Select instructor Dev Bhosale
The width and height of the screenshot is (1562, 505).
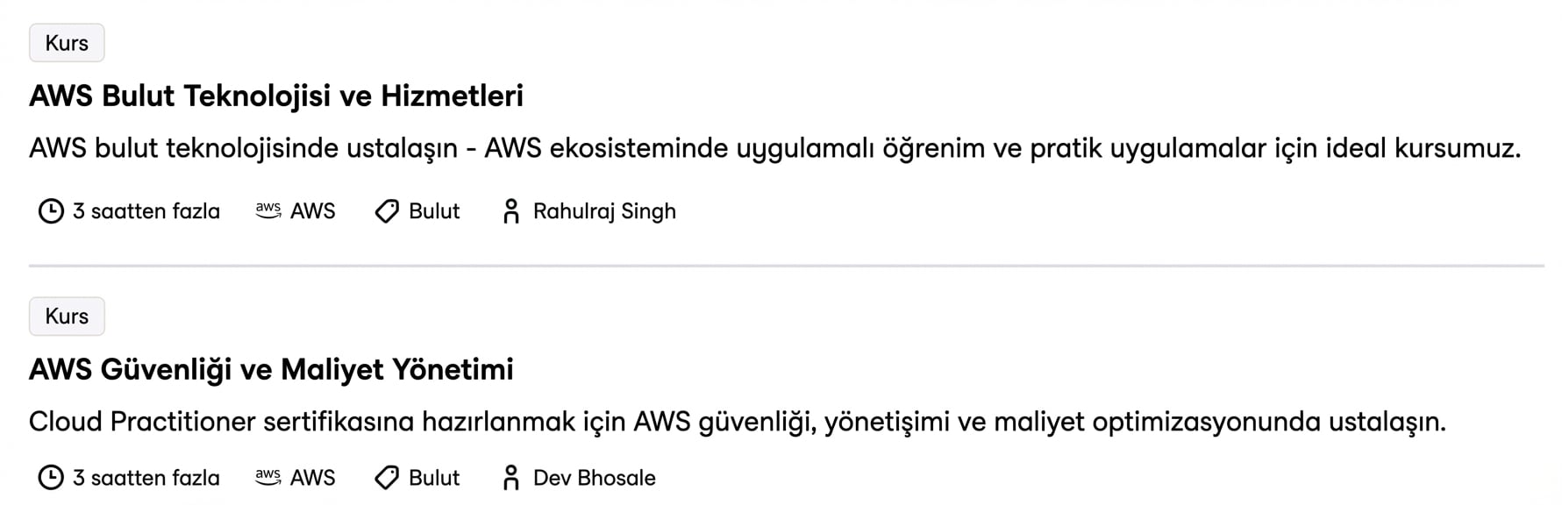[x=593, y=478]
